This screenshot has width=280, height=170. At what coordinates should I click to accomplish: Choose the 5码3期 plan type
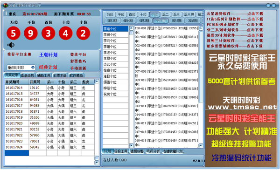(x=112, y=20)
